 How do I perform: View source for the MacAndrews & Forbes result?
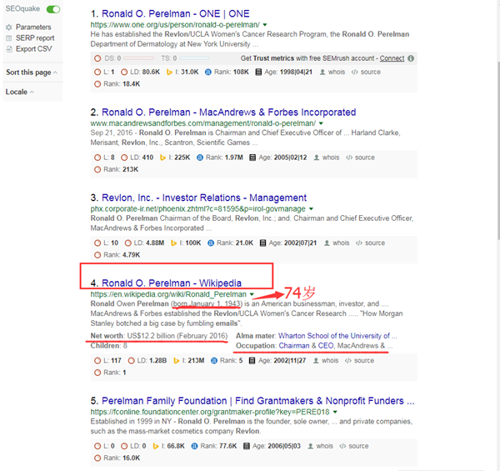tap(360, 158)
